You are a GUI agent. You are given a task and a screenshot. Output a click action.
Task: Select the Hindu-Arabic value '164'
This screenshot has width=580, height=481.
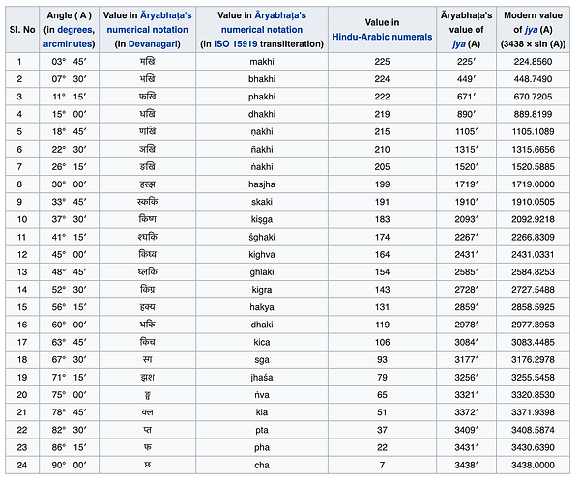point(382,254)
